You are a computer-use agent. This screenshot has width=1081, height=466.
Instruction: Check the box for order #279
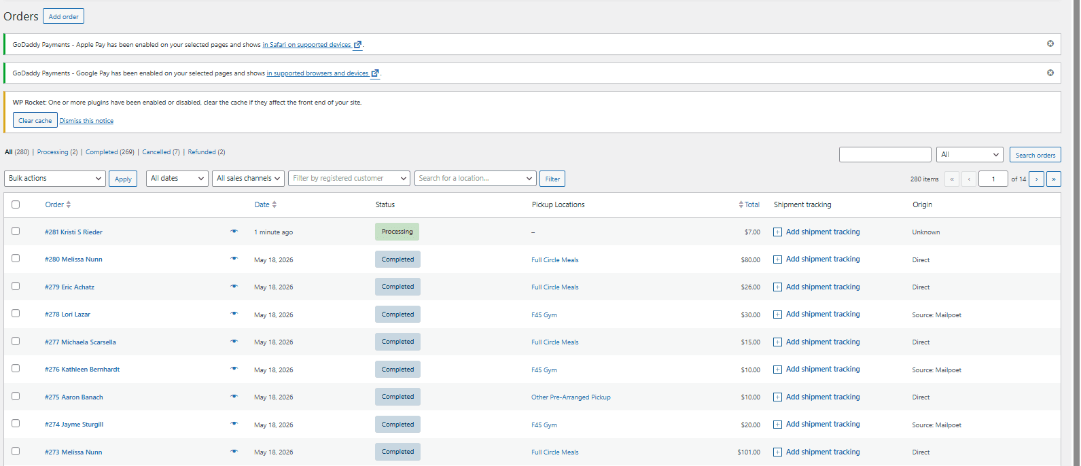point(16,286)
